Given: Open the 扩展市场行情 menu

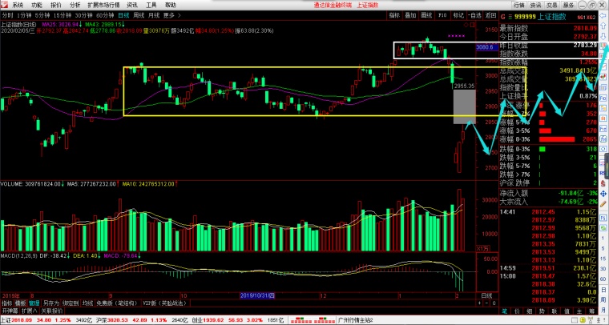Looking at the screenshot, I should pos(103,5).
